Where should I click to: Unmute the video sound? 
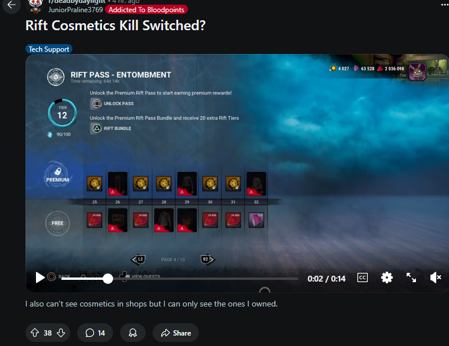[x=436, y=277]
